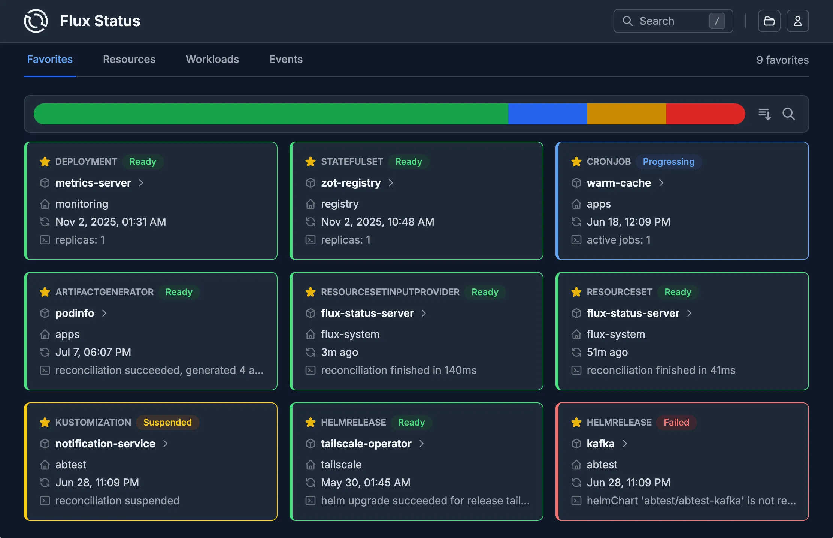Click the Flux Status logo icon

click(x=36, y=21)
